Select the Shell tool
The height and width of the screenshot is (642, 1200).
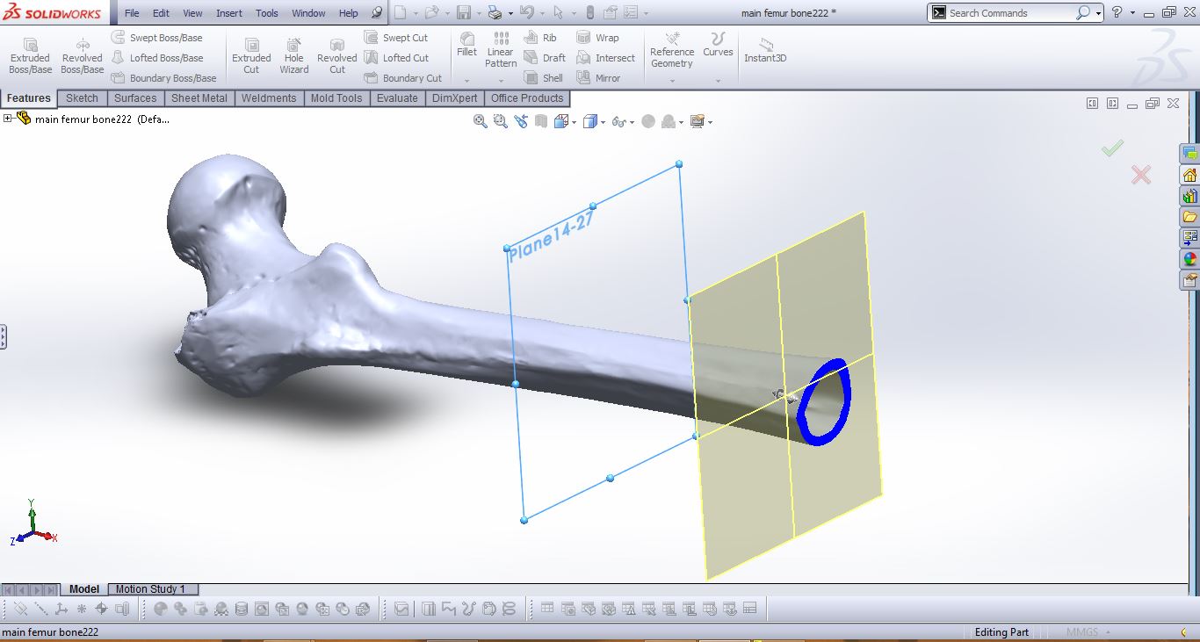tap(544, 78)
